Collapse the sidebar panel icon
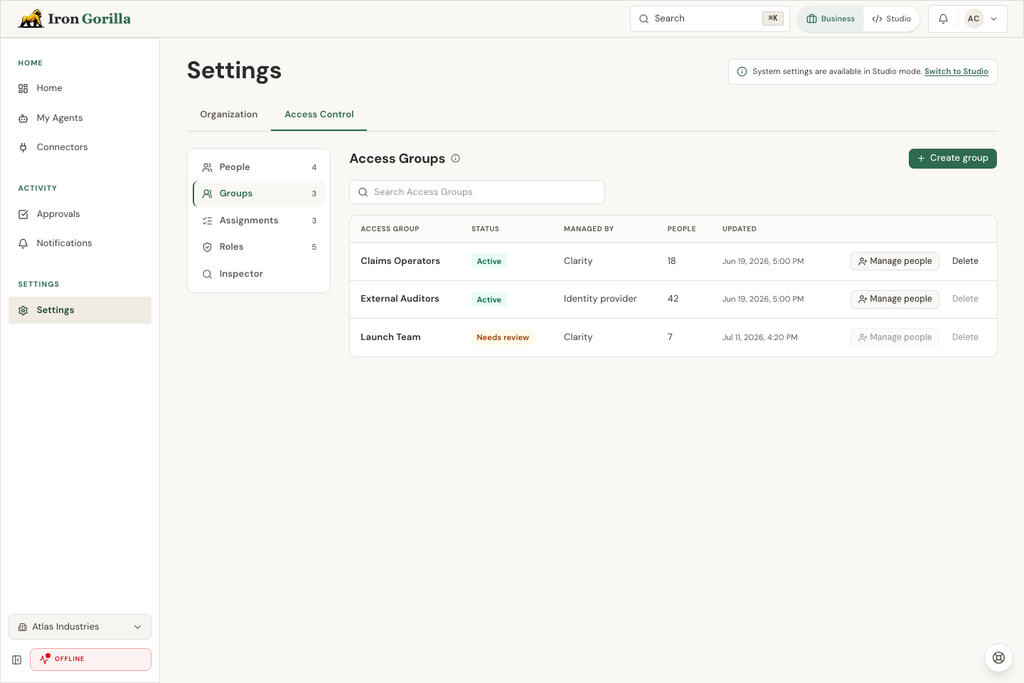The image size is (1024, 683). pos(17,660)
